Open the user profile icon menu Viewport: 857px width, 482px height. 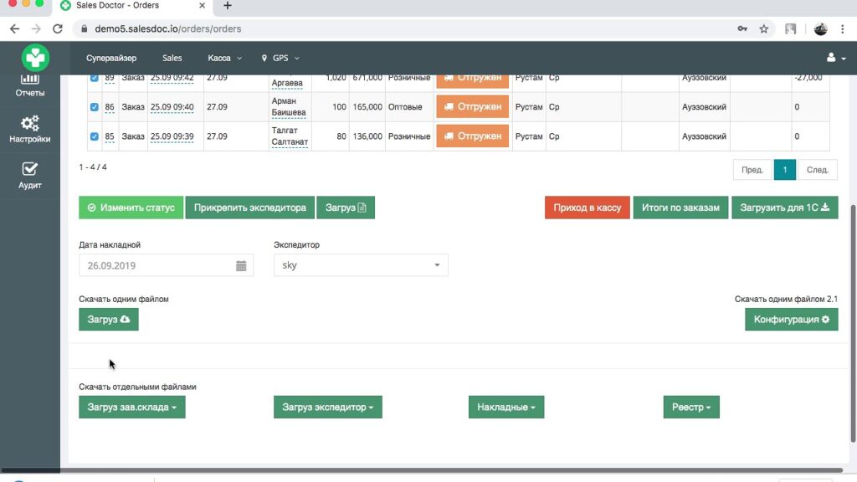(x=834, y=58)
